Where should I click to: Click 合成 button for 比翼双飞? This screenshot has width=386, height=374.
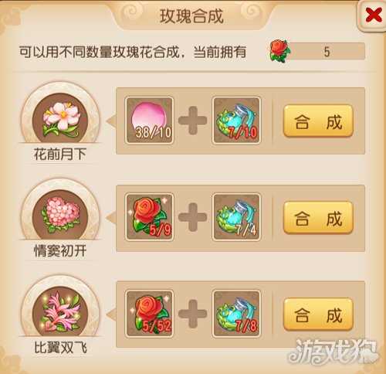(x=318, y=314)
